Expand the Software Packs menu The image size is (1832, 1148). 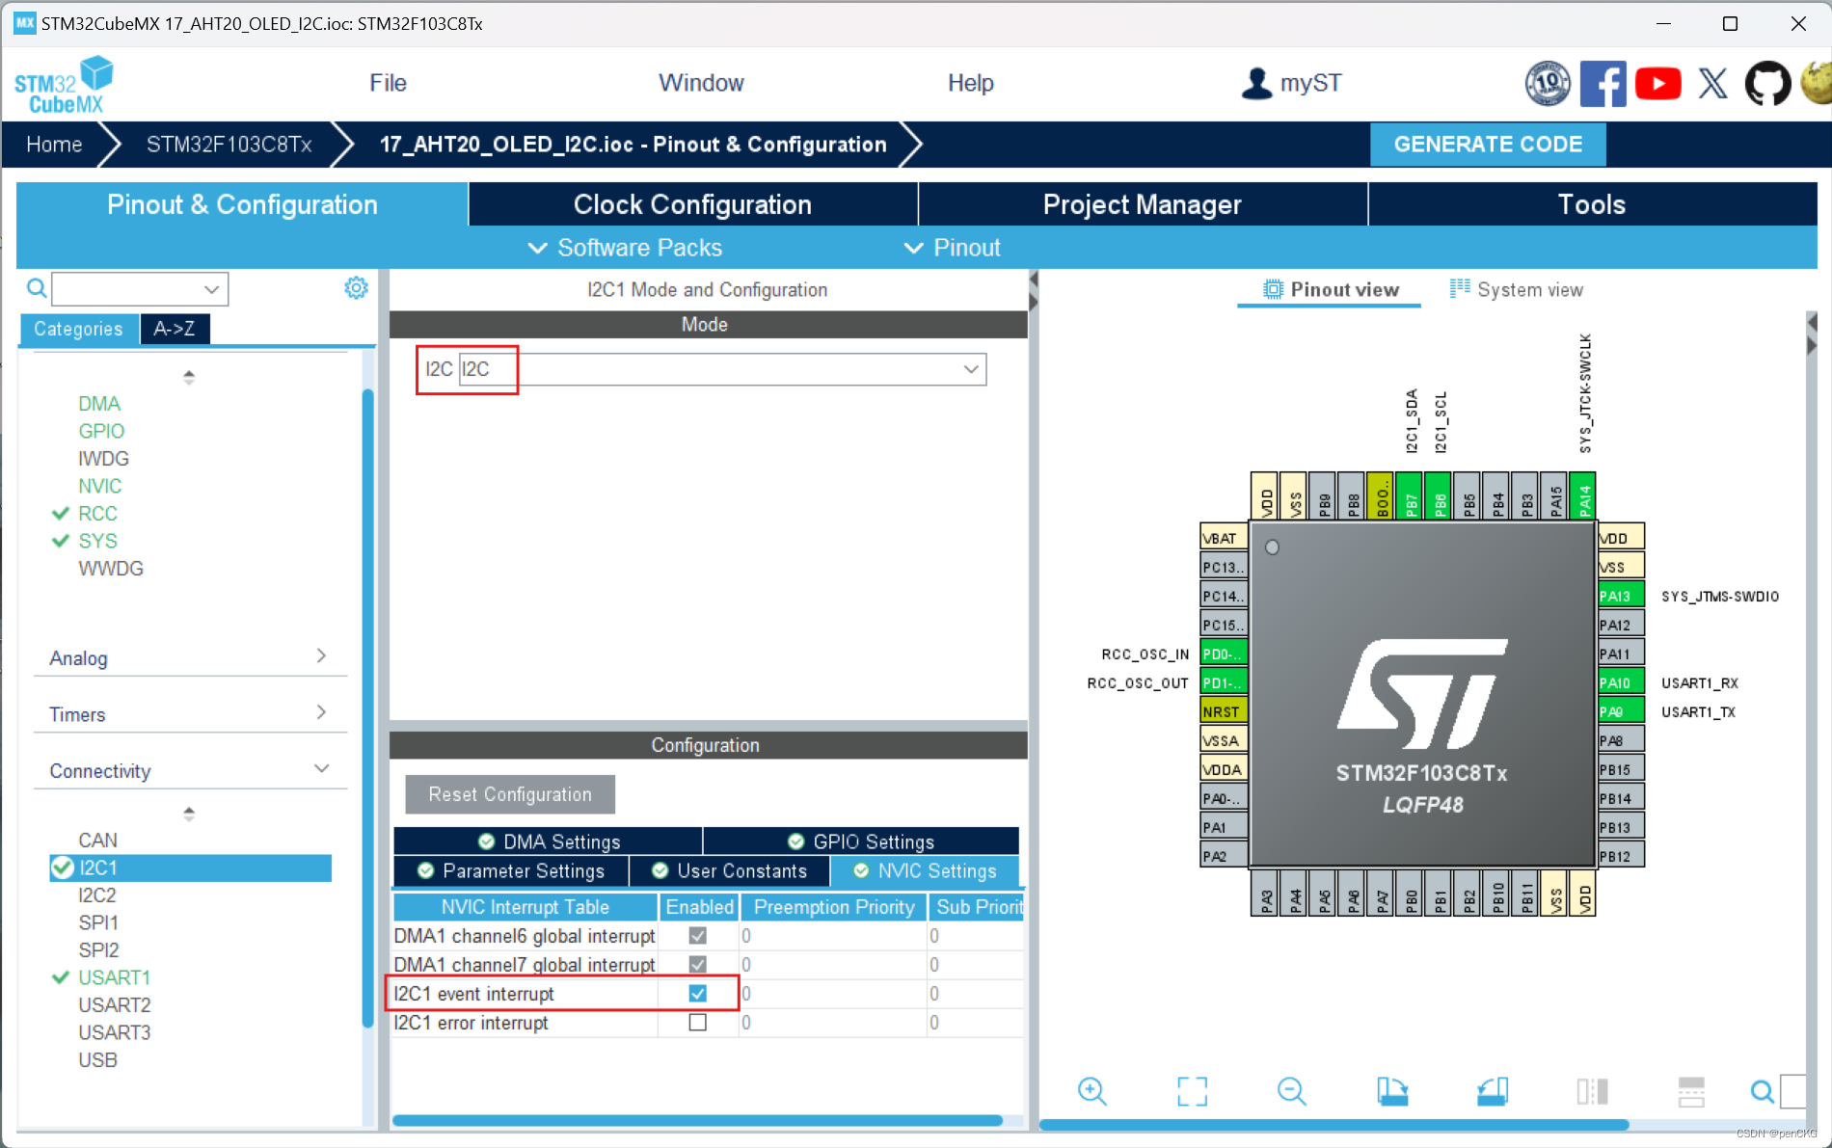[x=625, y=248]
